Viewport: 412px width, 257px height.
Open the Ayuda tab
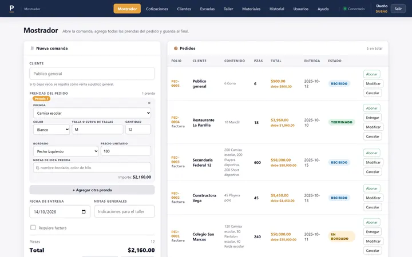coord(323,9)
